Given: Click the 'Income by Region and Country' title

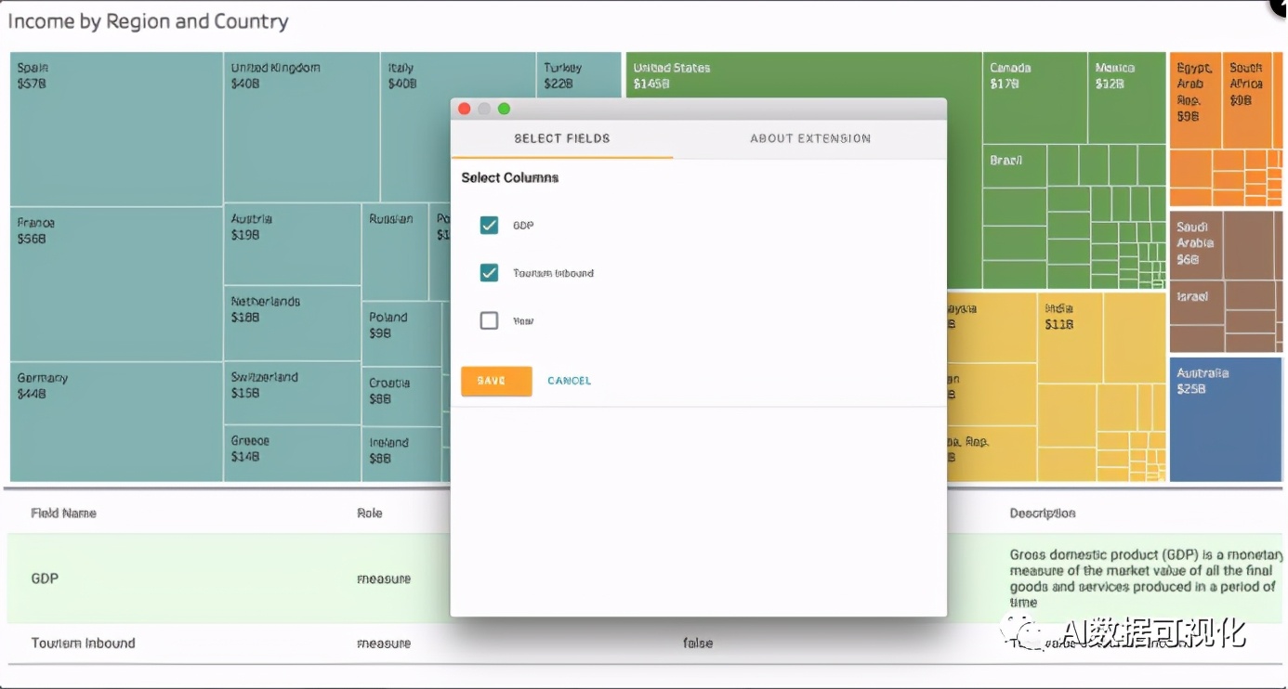Looking at the screenshot, I should pos(149,21).
